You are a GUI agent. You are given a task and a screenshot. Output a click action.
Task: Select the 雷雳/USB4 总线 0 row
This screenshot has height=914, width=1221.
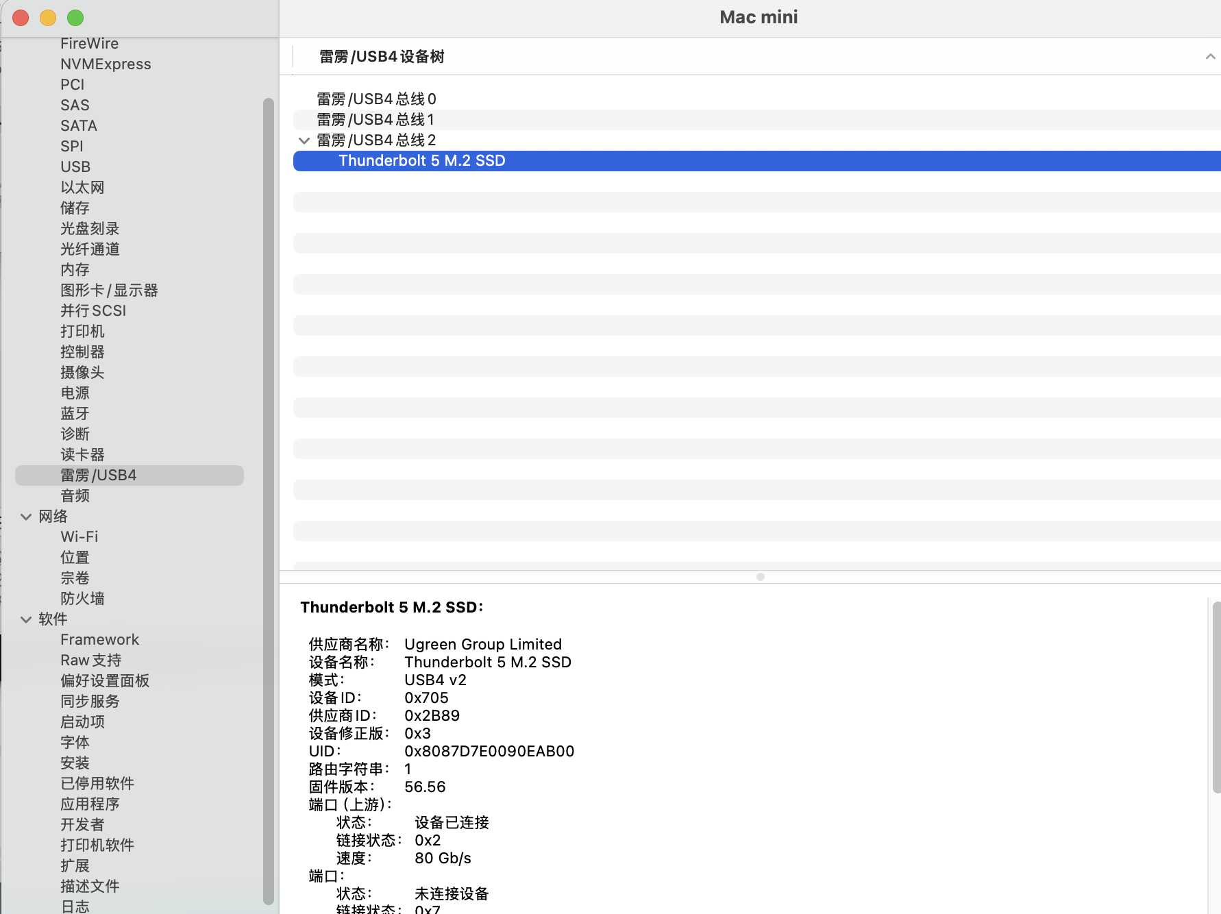tap(756, 99)
